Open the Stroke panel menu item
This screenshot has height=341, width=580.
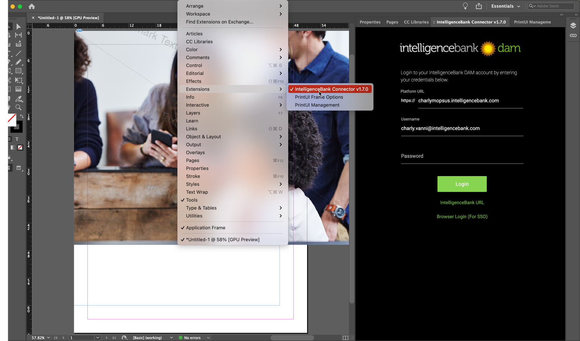click(233, 176)
